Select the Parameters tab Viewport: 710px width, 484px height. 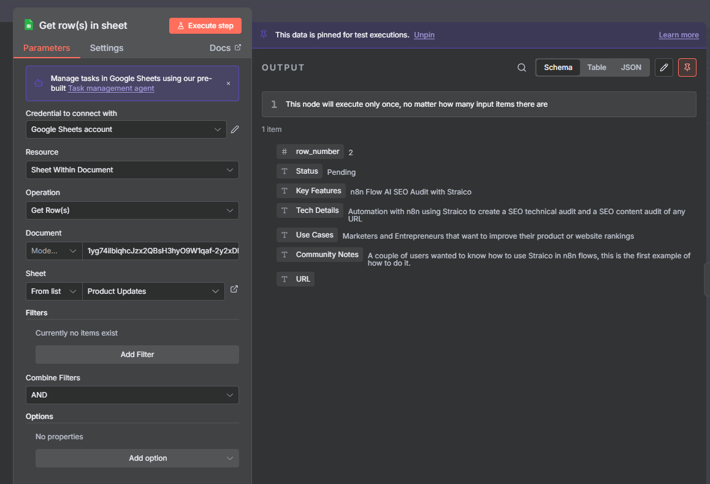[x=47, y=48]
